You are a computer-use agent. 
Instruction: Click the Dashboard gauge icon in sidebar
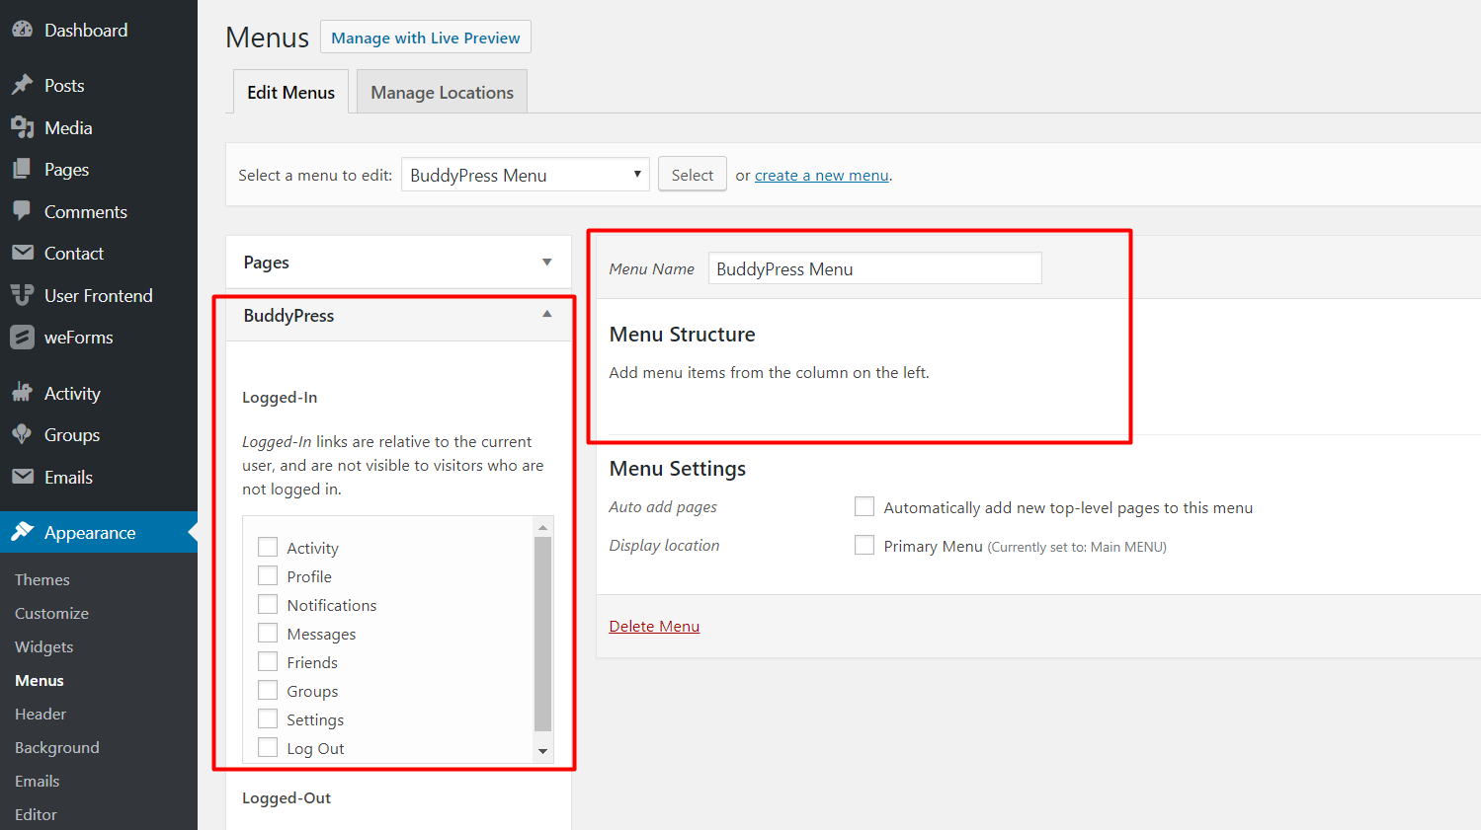coord(22,31)
